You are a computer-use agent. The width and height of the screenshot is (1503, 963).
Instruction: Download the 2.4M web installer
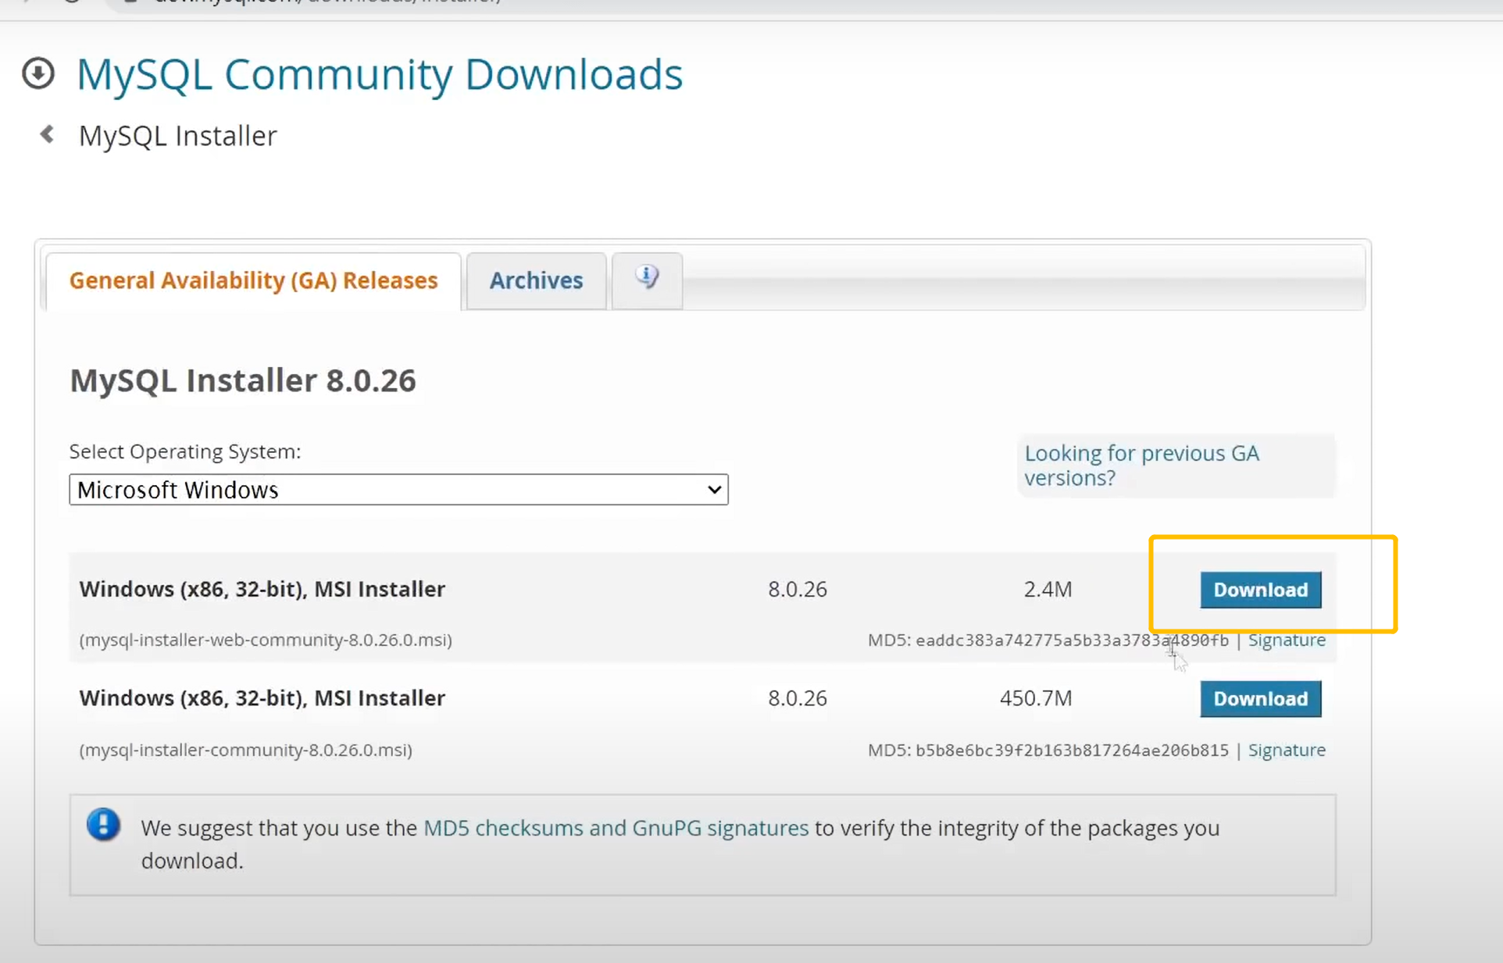pyautogui.click(x=1260, y=590)
